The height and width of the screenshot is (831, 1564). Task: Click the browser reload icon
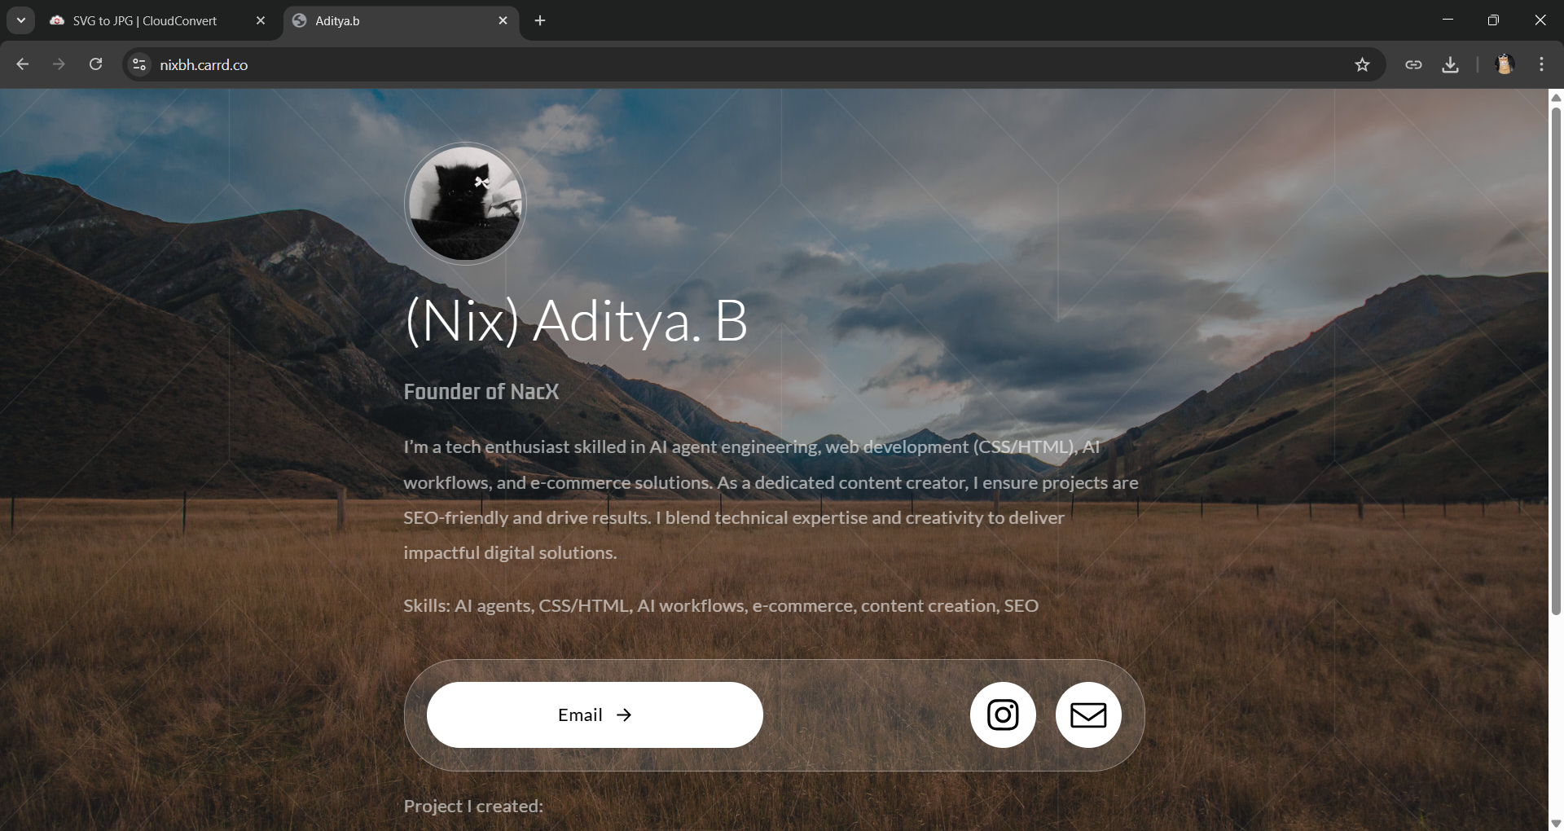tap(95, 64)
